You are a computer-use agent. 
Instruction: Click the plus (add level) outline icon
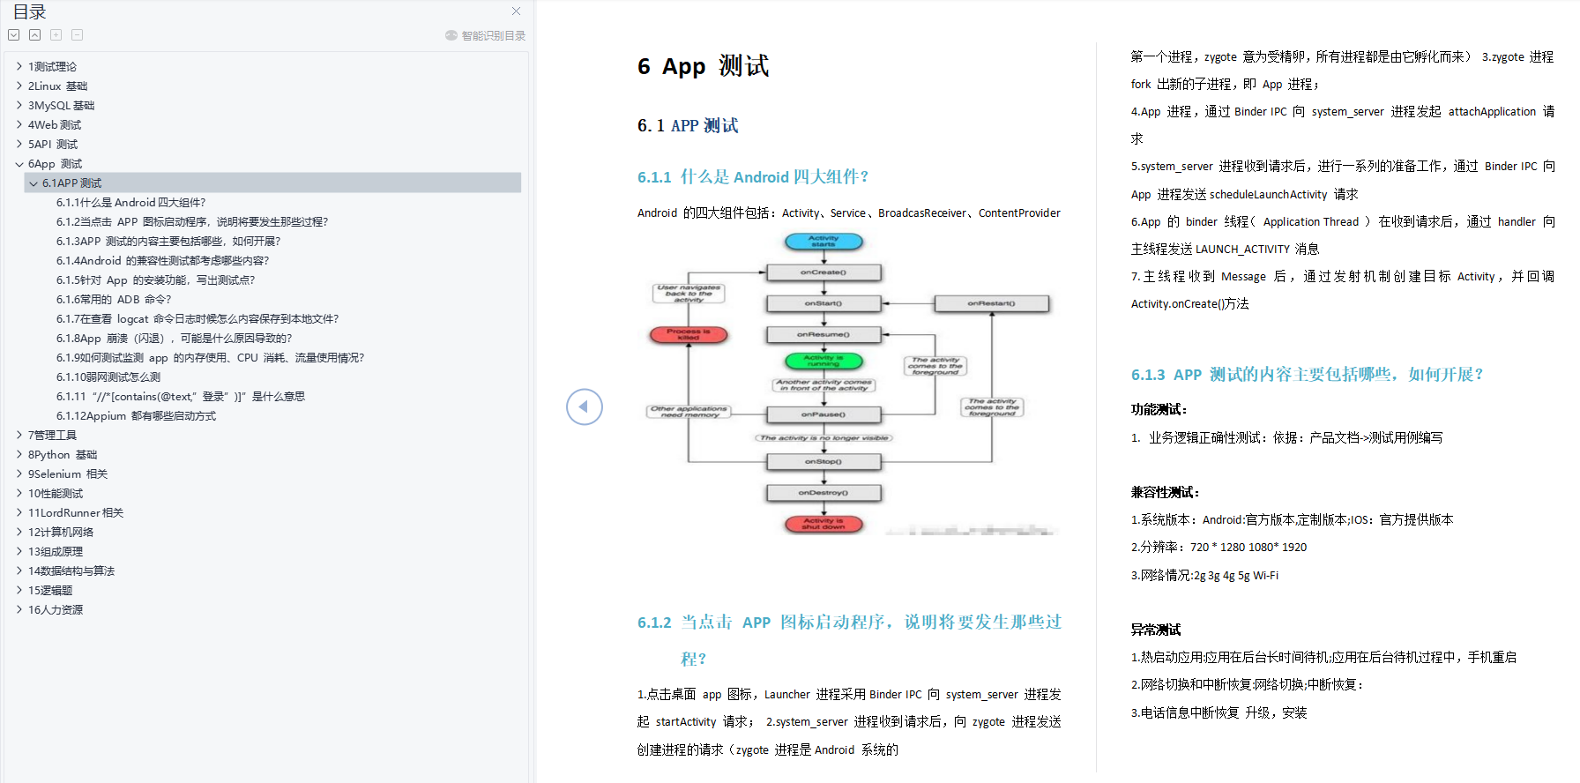(56, 35)
